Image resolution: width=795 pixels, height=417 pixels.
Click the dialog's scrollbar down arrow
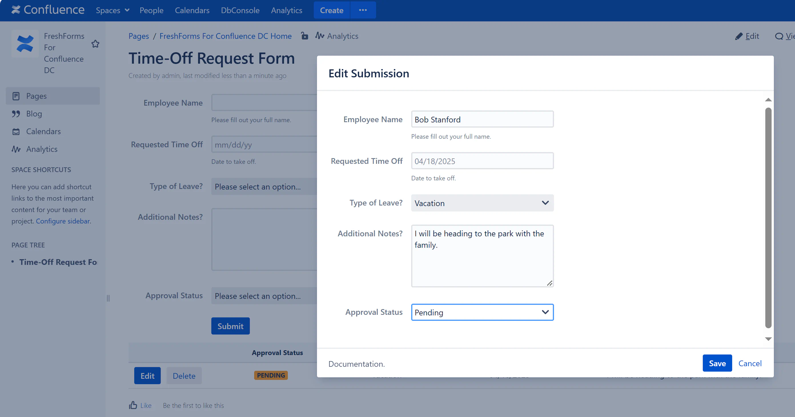point(768,339)
